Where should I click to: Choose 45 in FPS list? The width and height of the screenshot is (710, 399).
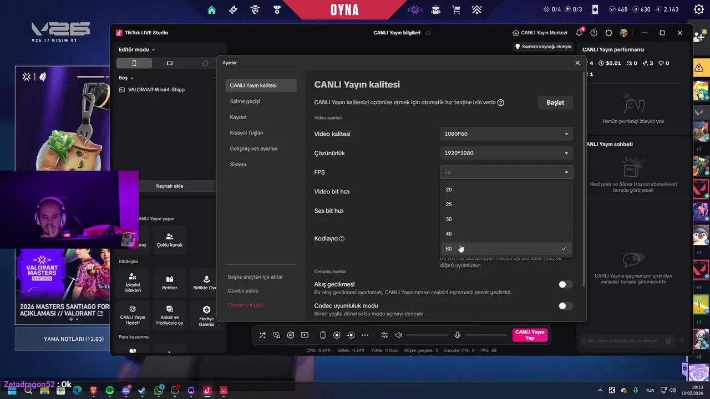click(x=506, y=234)
